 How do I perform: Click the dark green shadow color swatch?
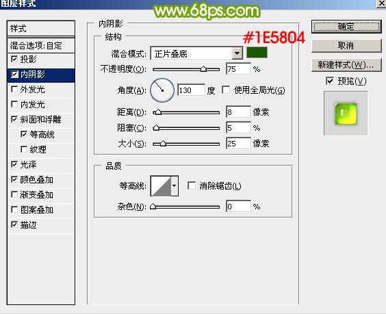(257, 53)
